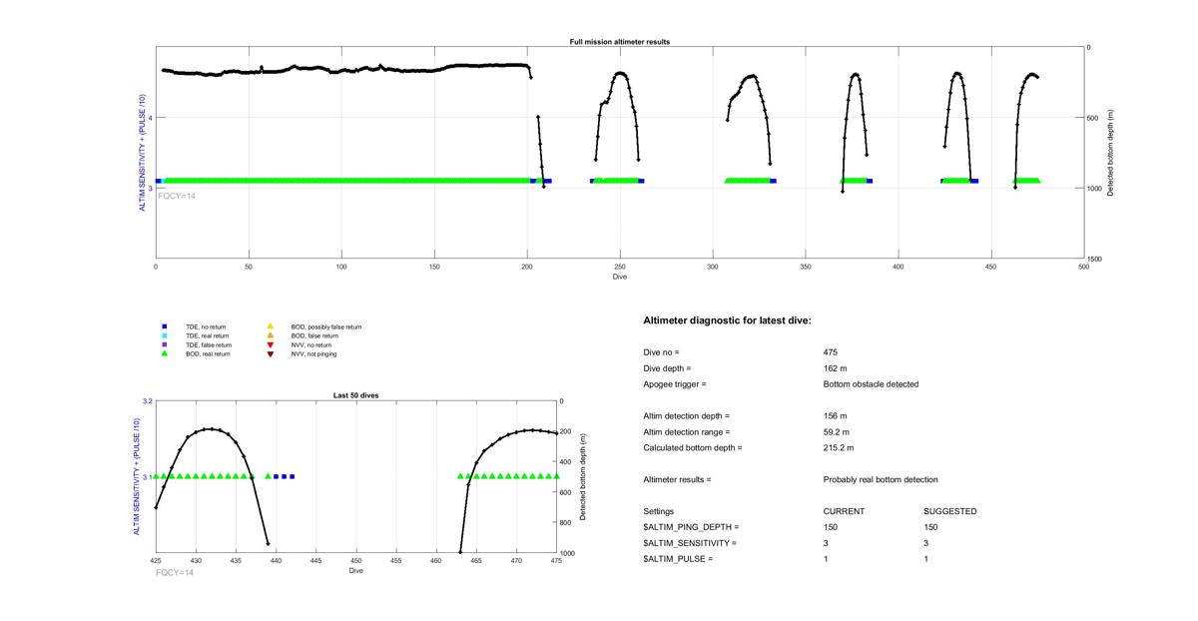Viewport: 1198px width, 621px height.
Task: Click the 'SUGGESTED' column header
Action: (x=950, y=512)
